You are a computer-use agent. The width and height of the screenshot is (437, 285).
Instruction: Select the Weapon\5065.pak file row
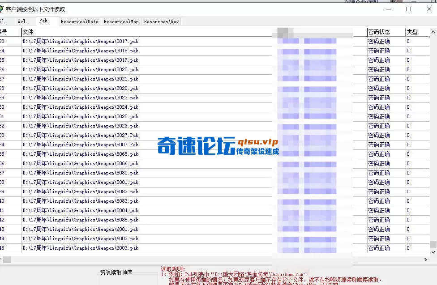coord(214,154)
